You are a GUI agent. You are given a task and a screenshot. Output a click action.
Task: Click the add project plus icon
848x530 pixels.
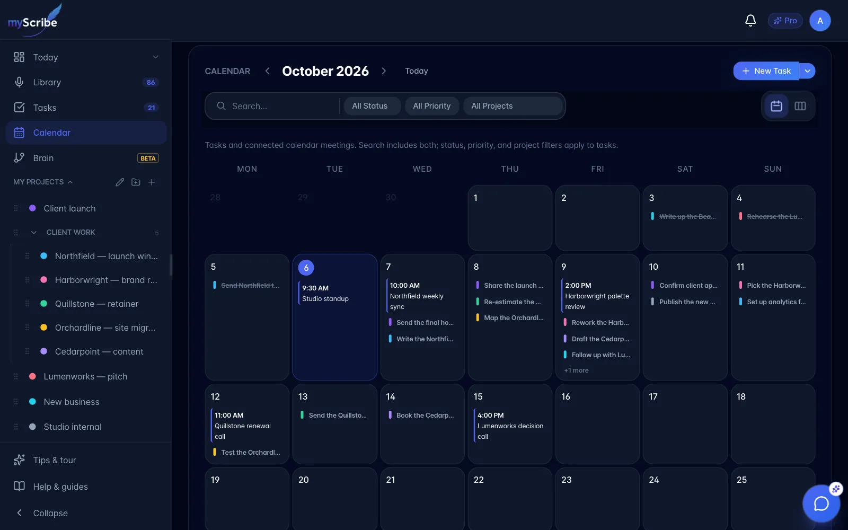pyautogui.click(x=152, y=182)
